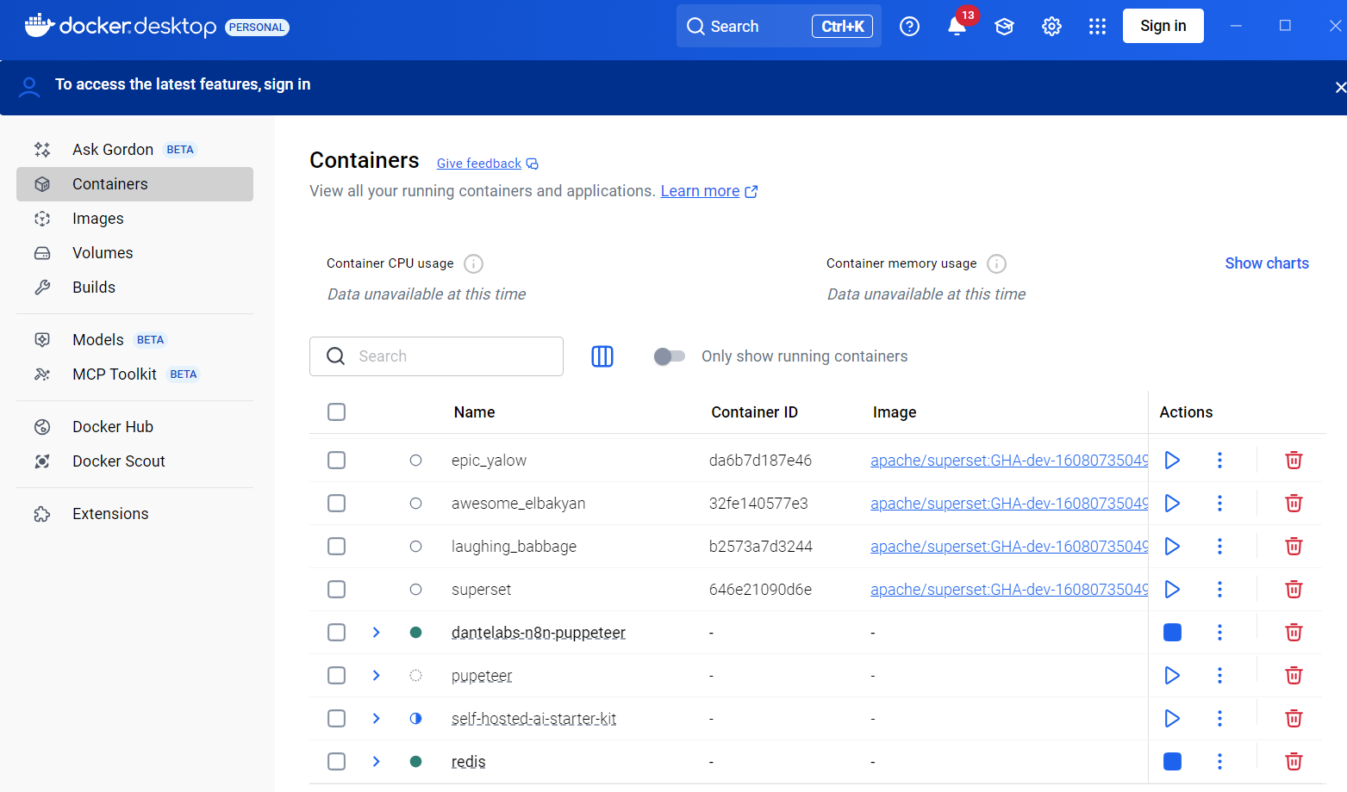Select the redis row checkbox
Viewport: 1347px width, 792px height.
[x=337, y=762]
